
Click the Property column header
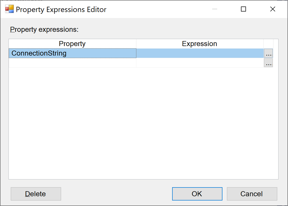tap(72, 44)
